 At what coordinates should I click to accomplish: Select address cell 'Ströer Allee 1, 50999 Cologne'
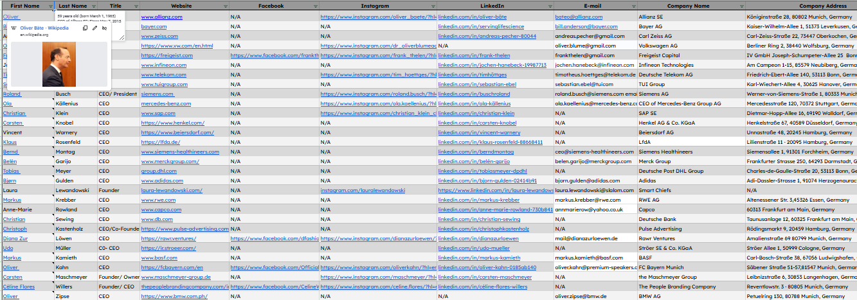tap(801, 248)
